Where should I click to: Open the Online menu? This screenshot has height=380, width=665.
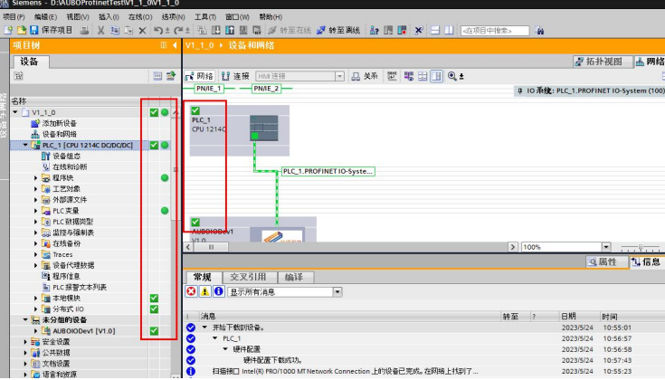pos(140,17)
